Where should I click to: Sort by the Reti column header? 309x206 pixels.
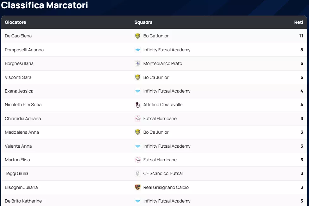299,22
